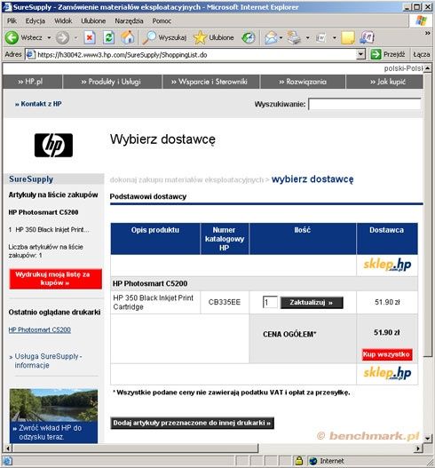Image resolution: width=435 pixels, height=468 pixels.
Task: Open the Widok menu
Action: point(63,21)
